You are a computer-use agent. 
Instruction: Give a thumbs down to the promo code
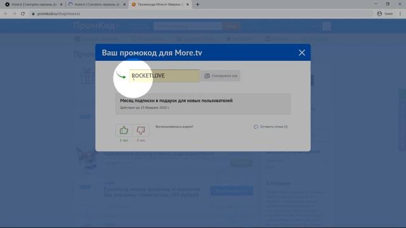141,130
